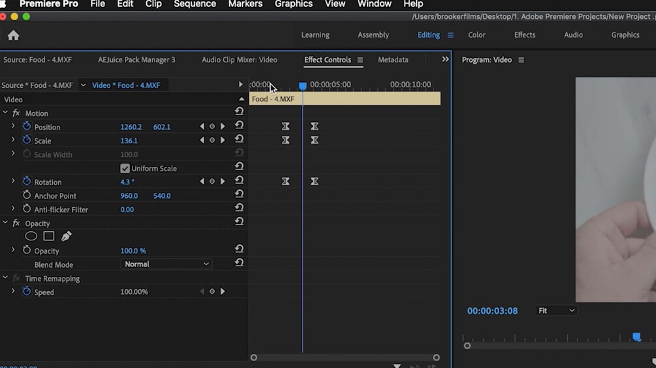Open the Sequence menu
656x368 pixels.
(x=195, y=4)
